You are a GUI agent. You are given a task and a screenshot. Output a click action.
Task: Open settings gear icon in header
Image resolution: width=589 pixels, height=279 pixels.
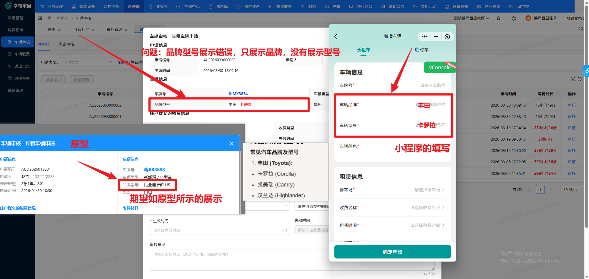coord(514,18)
